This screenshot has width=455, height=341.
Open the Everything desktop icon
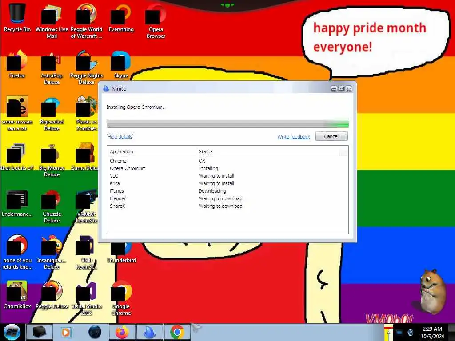(121, 17)
